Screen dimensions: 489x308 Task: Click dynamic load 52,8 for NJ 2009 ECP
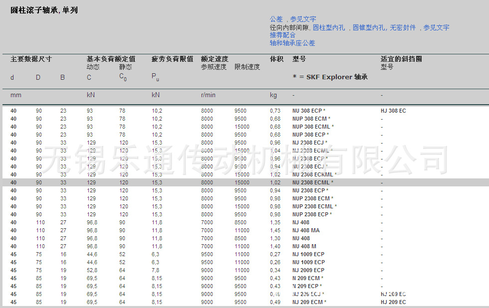92,270
